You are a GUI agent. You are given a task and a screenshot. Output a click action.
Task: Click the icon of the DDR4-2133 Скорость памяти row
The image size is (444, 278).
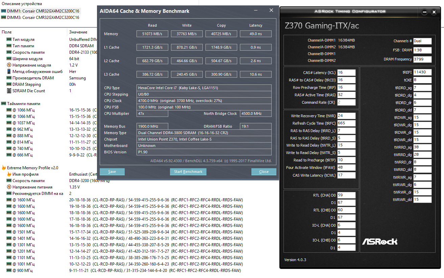point(9,52)
